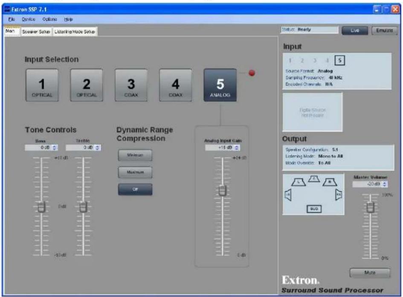The width and height of the screenshot is (403, 297).
Task: Click input indicator 3 in Input panel
Action: pos(315,60)
